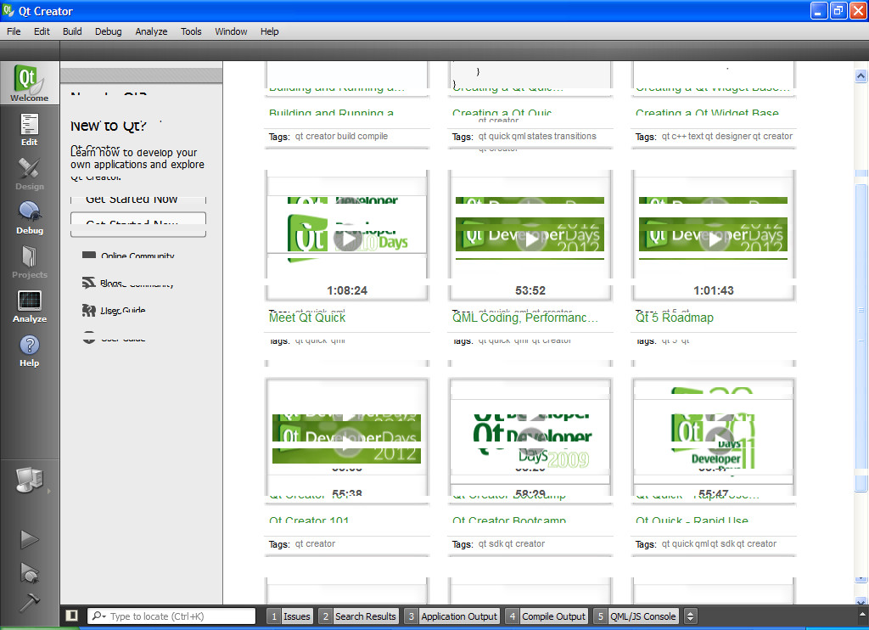Image resolution: width=869 pixels, height=630 pixels.
Task: Open QML Coding, Performance title link
Action: pyautogui.click(x=525, y=318)
